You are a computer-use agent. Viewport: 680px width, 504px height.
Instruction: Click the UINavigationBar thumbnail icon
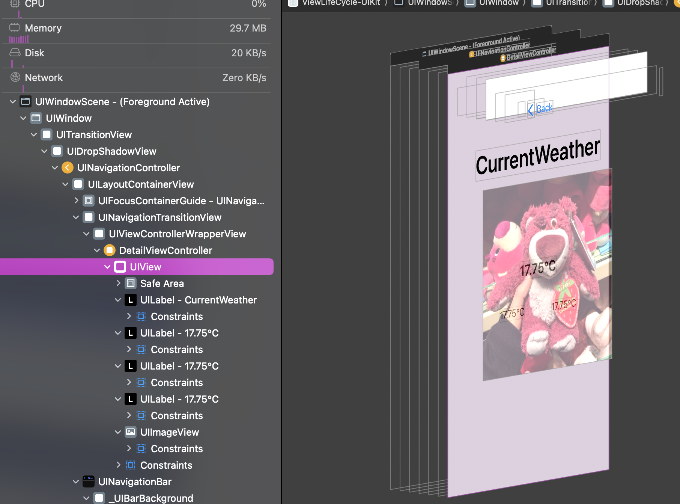89,481
